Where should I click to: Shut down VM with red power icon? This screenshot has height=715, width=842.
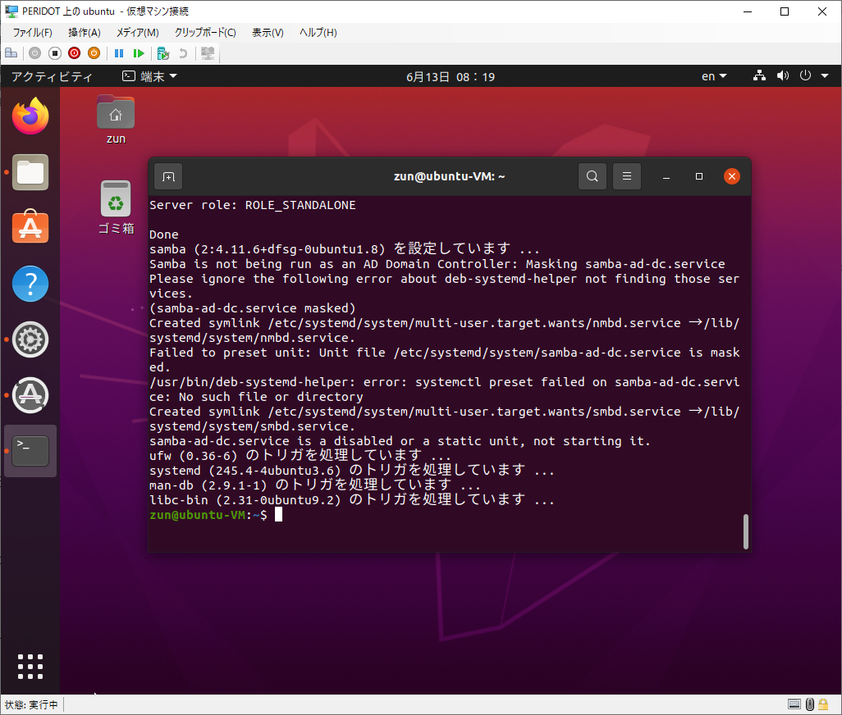click(74, 53)
